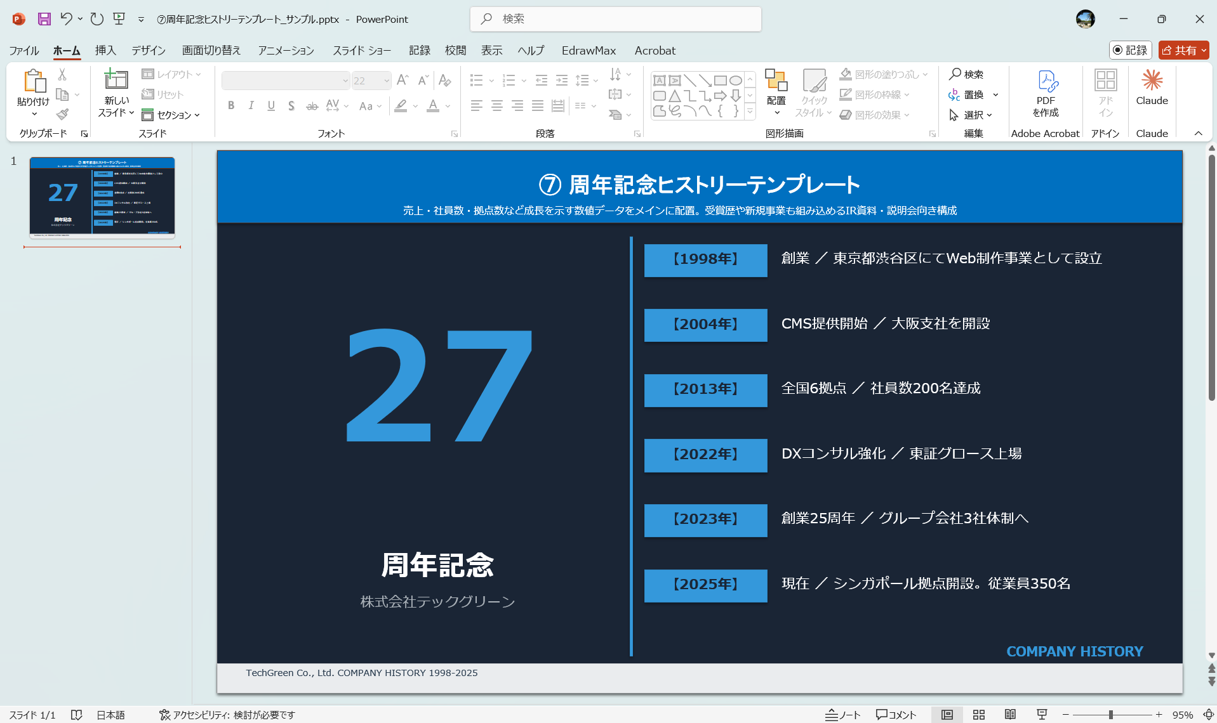
Task: Click align text right icon
Action: click(x=517, y=106)
